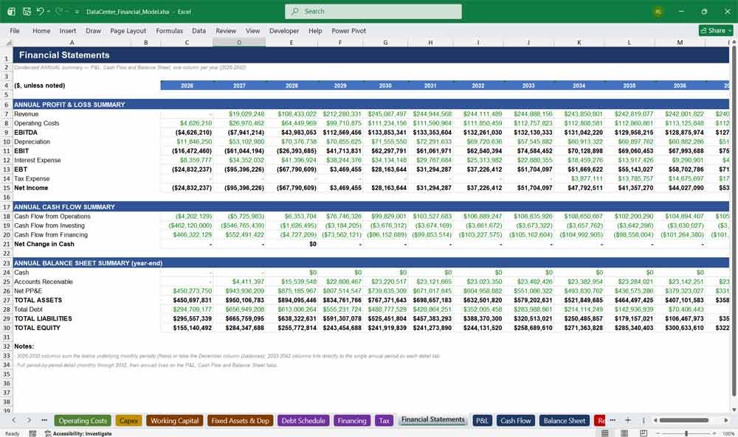The image size is (738, 437).
Task: Switch to Fixed Assets & Dep sheet tab
Action: click(x=240, y=421)
